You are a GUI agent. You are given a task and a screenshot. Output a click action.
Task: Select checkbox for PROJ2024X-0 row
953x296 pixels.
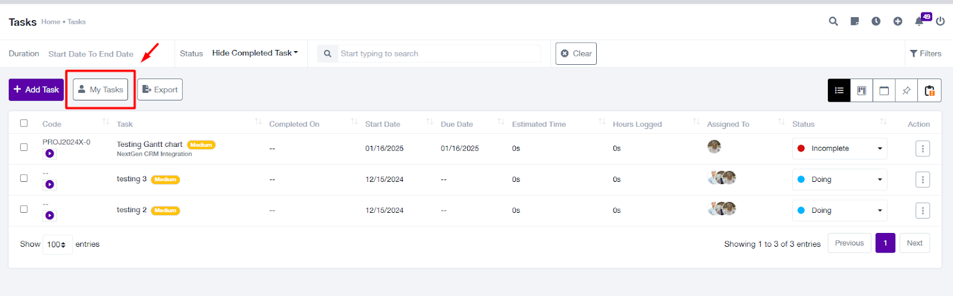(24, 147)
